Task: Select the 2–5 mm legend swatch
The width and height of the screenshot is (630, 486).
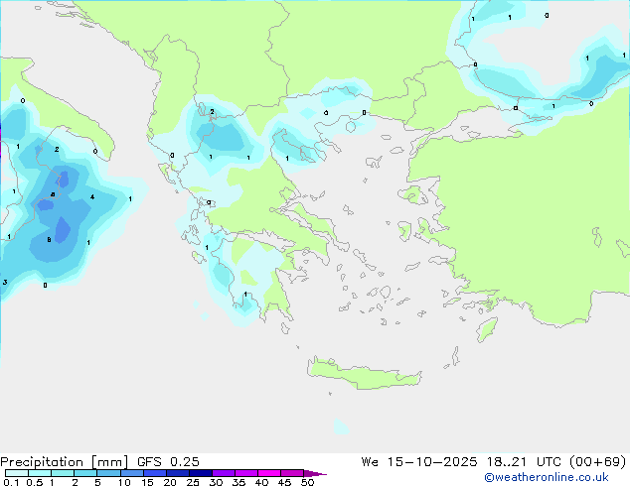Action: [85, 473]
